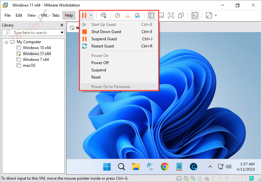262x182 pixels.
Task: Switch to Unity mode toolbar icon
Action: pyautogui.click(x=181, y=15)
